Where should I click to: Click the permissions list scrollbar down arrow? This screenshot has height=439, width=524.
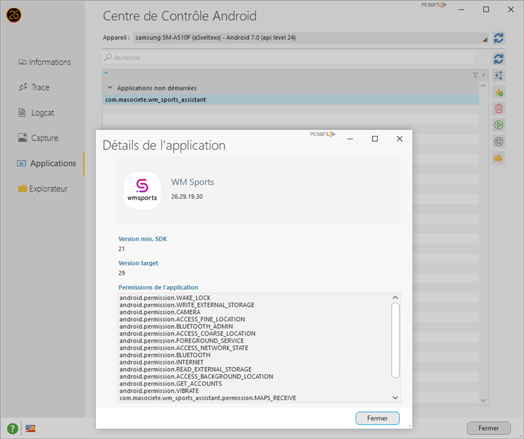pyautogui.click(x=395, y=398)
